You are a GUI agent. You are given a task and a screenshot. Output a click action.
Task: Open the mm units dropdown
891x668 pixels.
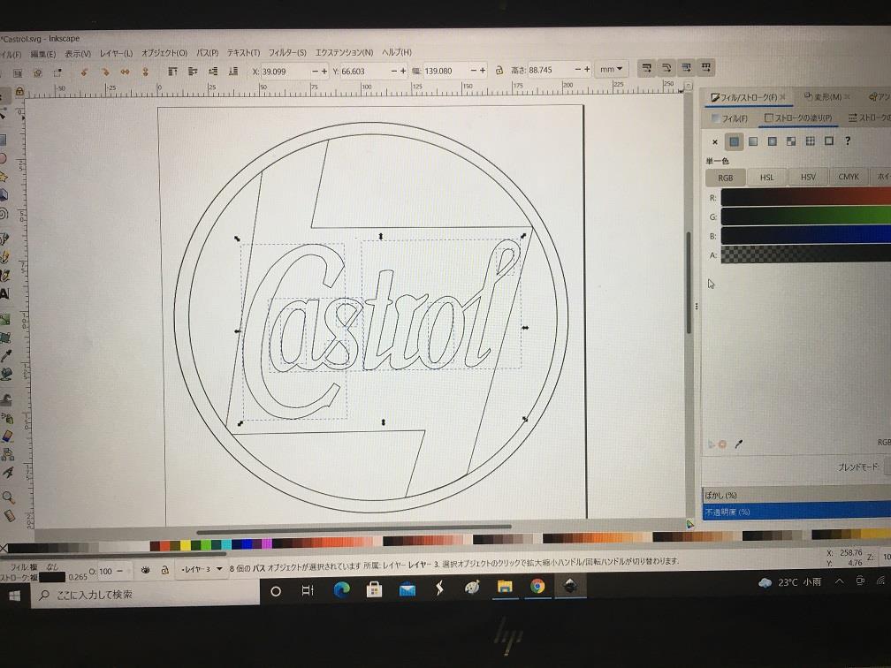click(612, 69)
